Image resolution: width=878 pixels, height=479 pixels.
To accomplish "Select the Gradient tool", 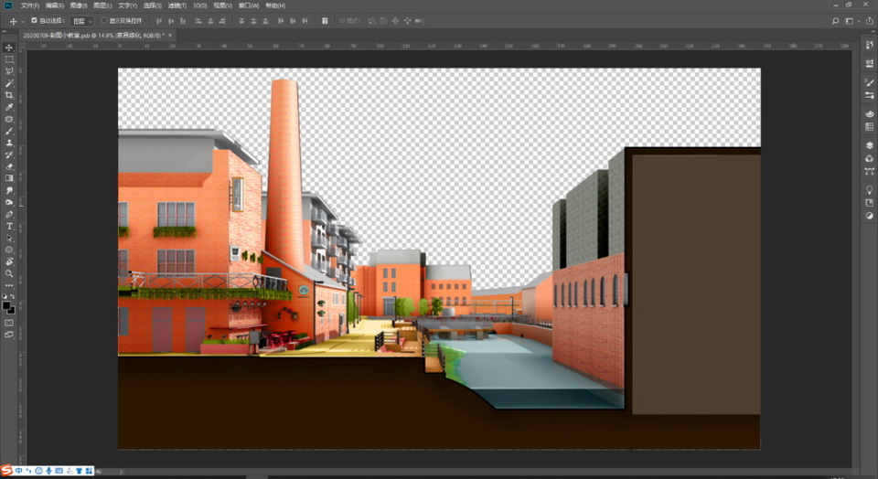I will [x=9, y=178].
